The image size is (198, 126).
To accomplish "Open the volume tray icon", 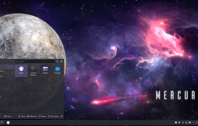I will click(x=179, y=122).
